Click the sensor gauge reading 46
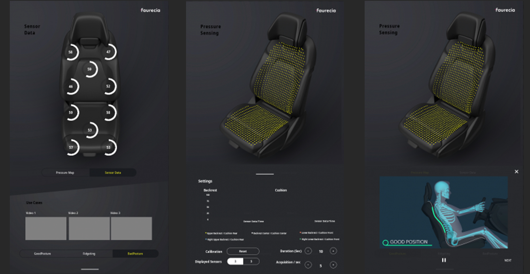The width and height of the screenshot is (530, 274). click(x=71, y=87)
